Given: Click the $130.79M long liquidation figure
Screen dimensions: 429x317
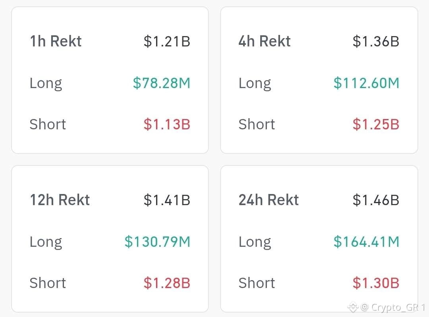Looking at the screenshot, I should [157, 242].
